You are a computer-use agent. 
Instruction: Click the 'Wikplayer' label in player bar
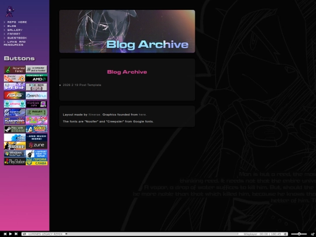pos(250,234)
